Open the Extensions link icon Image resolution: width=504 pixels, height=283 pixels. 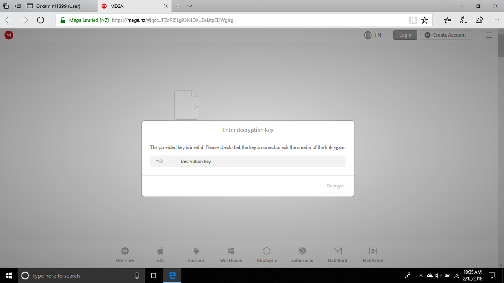click(302, 255)
